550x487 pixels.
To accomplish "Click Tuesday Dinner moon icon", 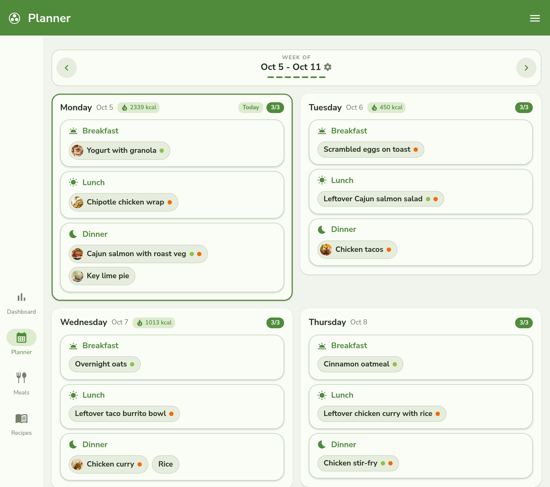I will click(x=322, y=230).
